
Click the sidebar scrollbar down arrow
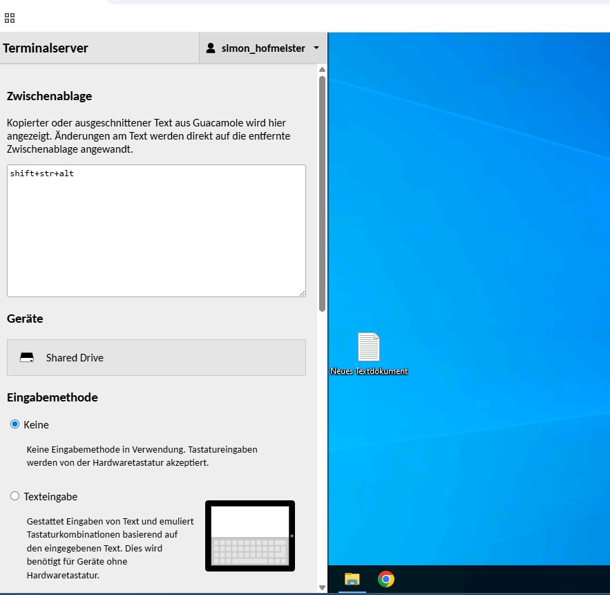coord(322,587)
